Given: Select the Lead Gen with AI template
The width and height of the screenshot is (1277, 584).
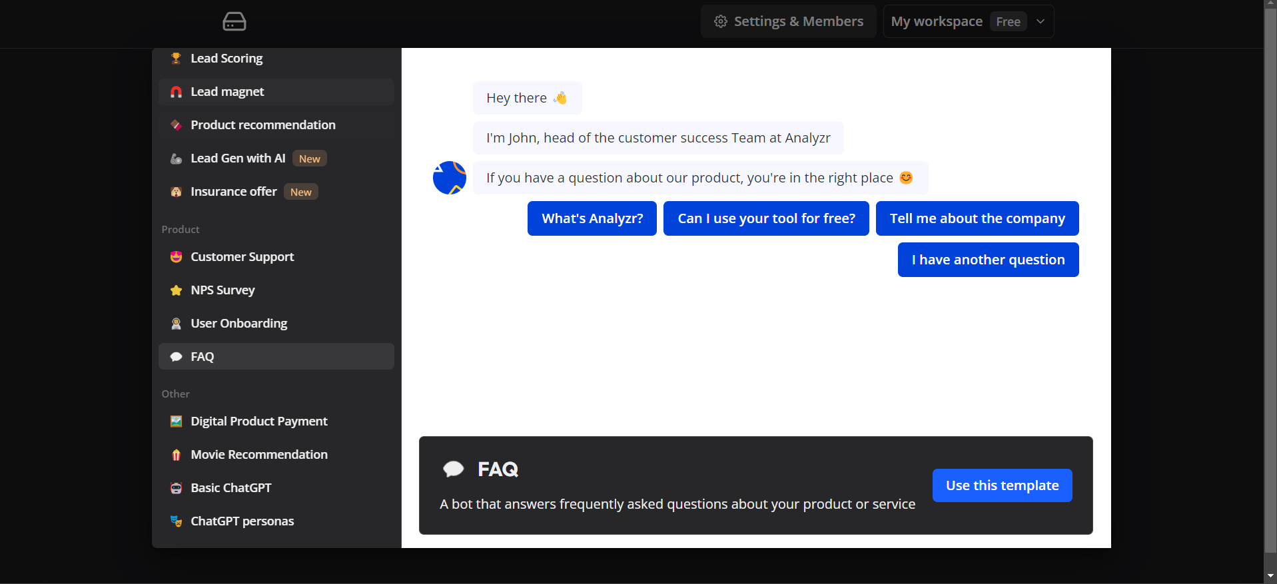Looking at the screenshot, I should point(276,158).
